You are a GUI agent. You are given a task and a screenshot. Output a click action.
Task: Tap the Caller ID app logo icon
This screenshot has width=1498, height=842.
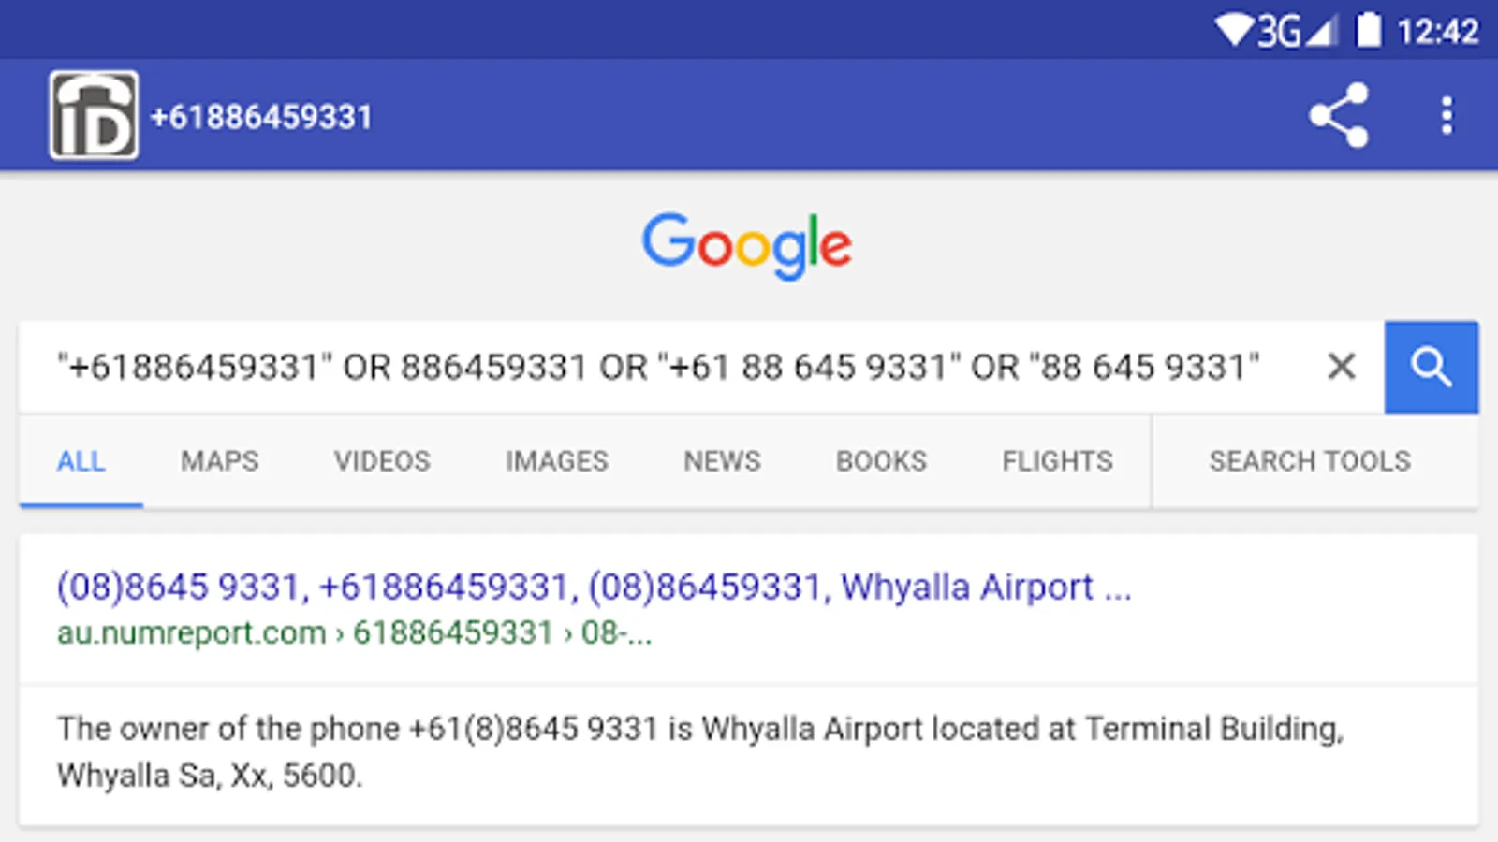point(94,115)
